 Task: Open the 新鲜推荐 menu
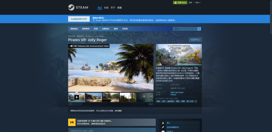coord(86,29)
